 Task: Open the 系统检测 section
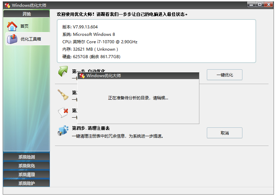pyautogui.click(x=26, y=157)
